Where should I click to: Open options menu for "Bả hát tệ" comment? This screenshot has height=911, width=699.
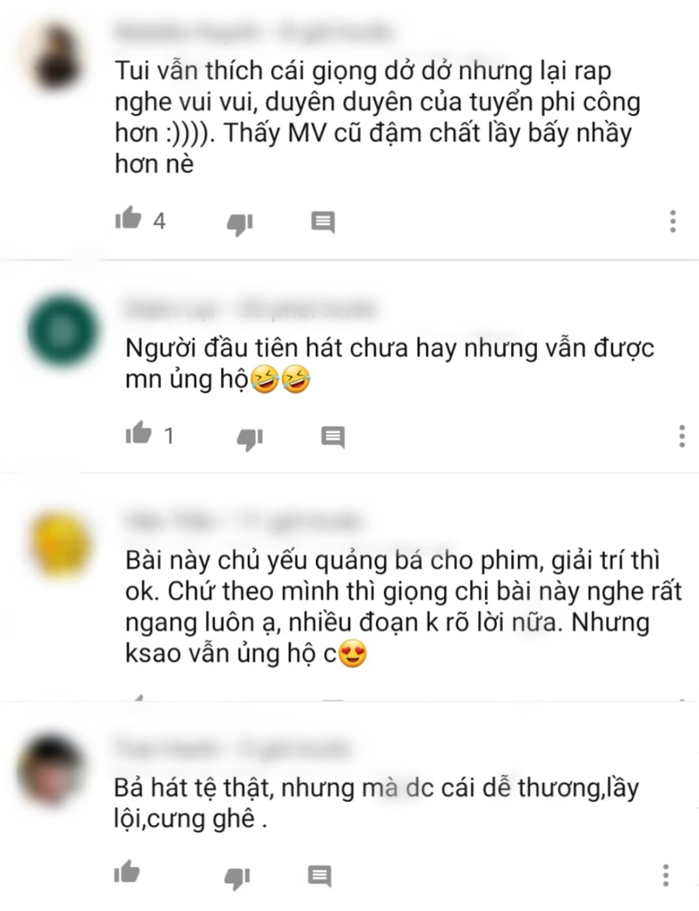click(x=665, y=875)
